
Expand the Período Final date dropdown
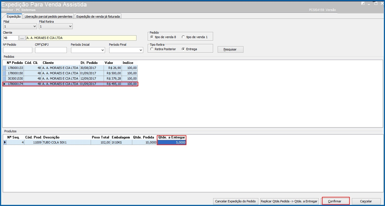[x=141, y=50]
